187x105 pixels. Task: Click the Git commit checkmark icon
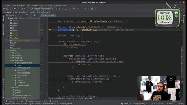point(82,9)
